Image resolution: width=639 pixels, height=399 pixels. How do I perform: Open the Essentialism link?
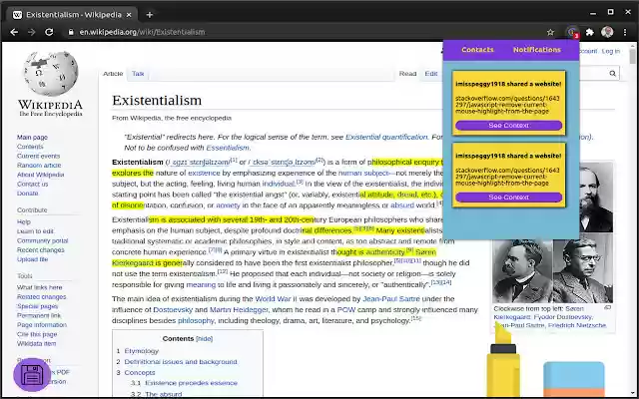[228, 148]
